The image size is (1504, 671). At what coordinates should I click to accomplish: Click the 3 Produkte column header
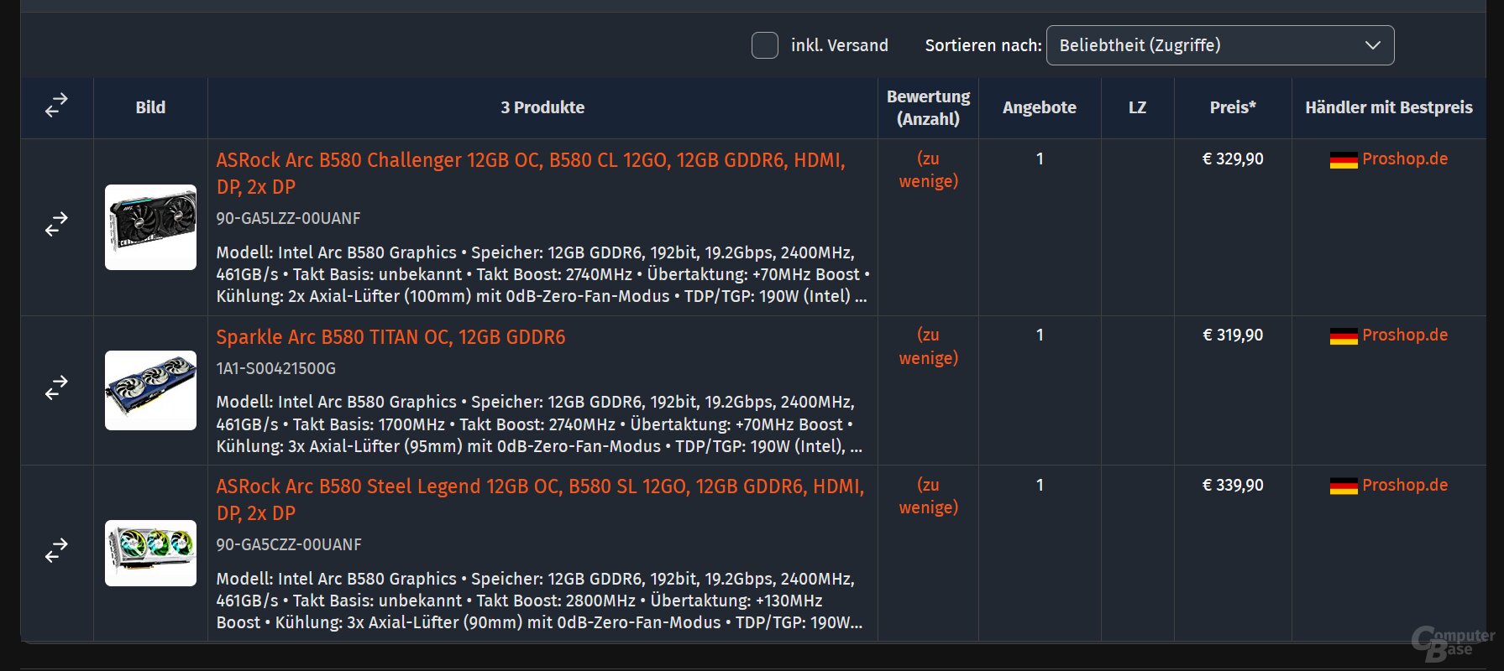click(x=542, y=107)
